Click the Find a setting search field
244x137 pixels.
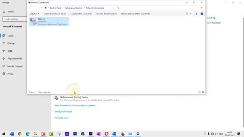pyautogui.click(x=15, y=19)
